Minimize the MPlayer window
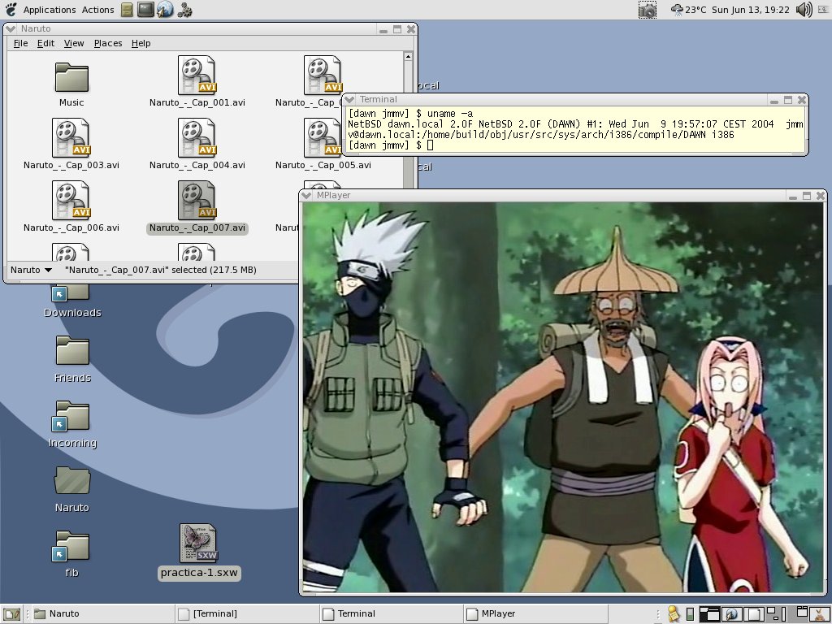832x624 pixels. pos(793,196)
